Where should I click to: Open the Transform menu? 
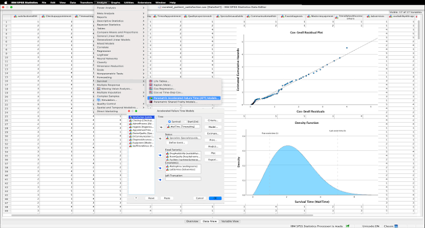86,2
